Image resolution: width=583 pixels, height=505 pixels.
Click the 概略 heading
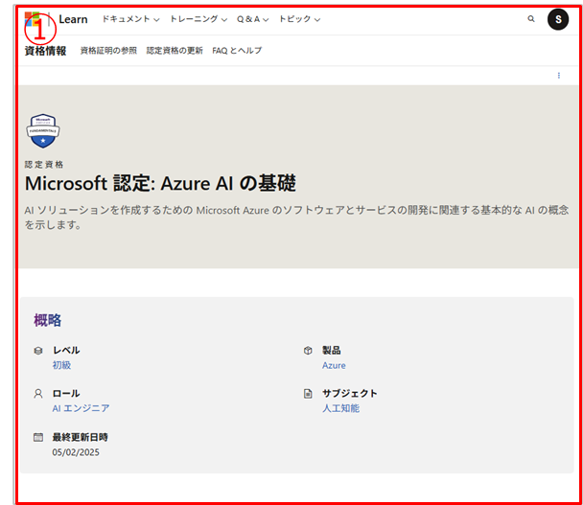(48, 320)
